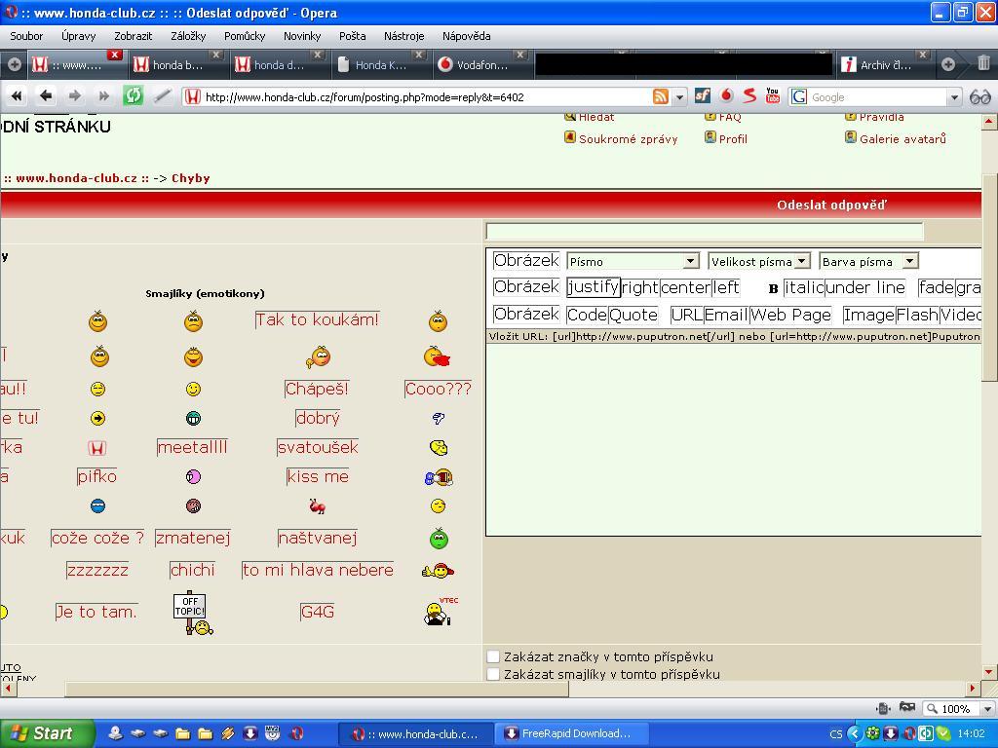Open the Soukromé zprávy link
Image resolution: width=998 pixels, height=748 pixels.
(628, 139)
